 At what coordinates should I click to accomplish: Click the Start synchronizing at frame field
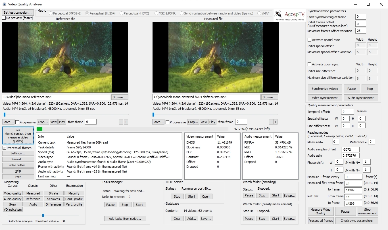(361, 17)
